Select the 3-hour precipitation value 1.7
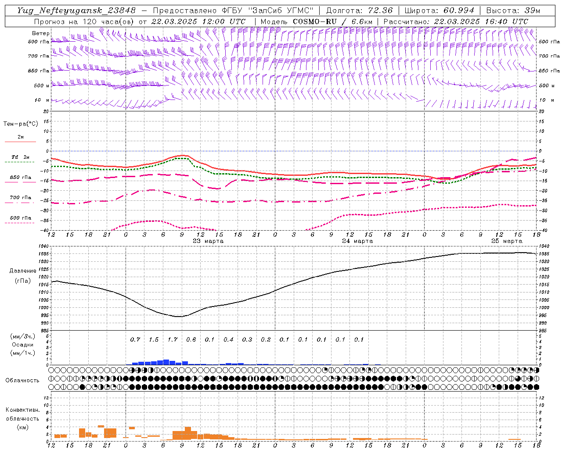 click(173, 340)
